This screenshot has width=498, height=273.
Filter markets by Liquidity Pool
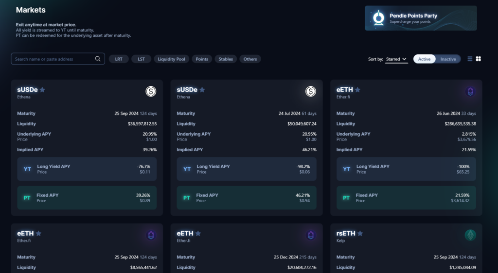pyautogui.click(x=171, y=59)
